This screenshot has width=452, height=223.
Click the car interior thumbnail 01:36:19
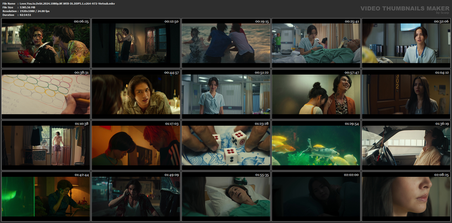point(406,145)
